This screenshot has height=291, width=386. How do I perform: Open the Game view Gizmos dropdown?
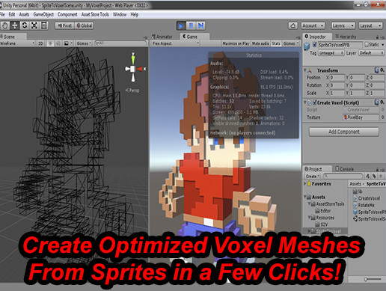[290, 43]
